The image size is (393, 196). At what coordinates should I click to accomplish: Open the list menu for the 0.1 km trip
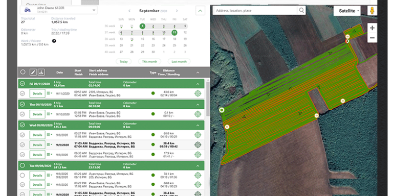pos(49,114)
